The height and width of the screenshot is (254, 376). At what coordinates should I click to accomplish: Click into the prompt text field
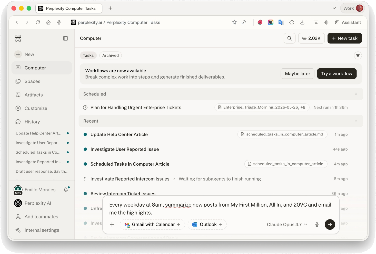pos(221,209)
